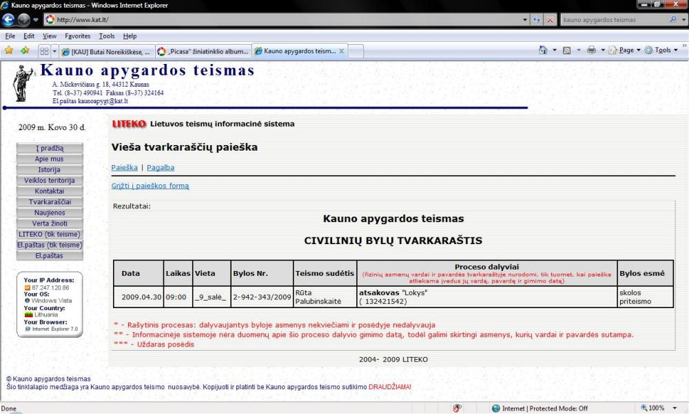
Task: Open the Quick Tabs grid icon
Action: [x=43, y=51]
